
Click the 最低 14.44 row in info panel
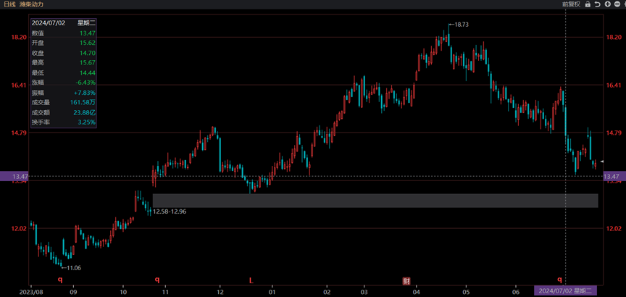coord(64,72)
